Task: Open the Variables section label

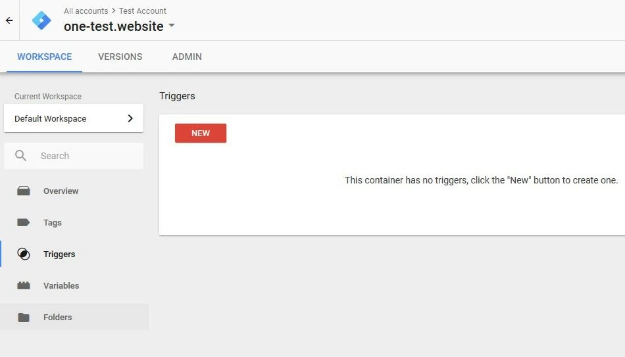Action: (x=61, y=286)
